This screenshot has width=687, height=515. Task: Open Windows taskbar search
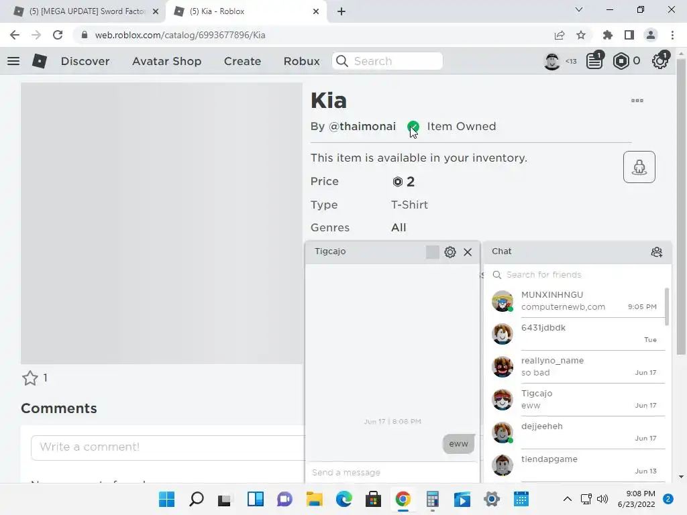pos(197,499)
